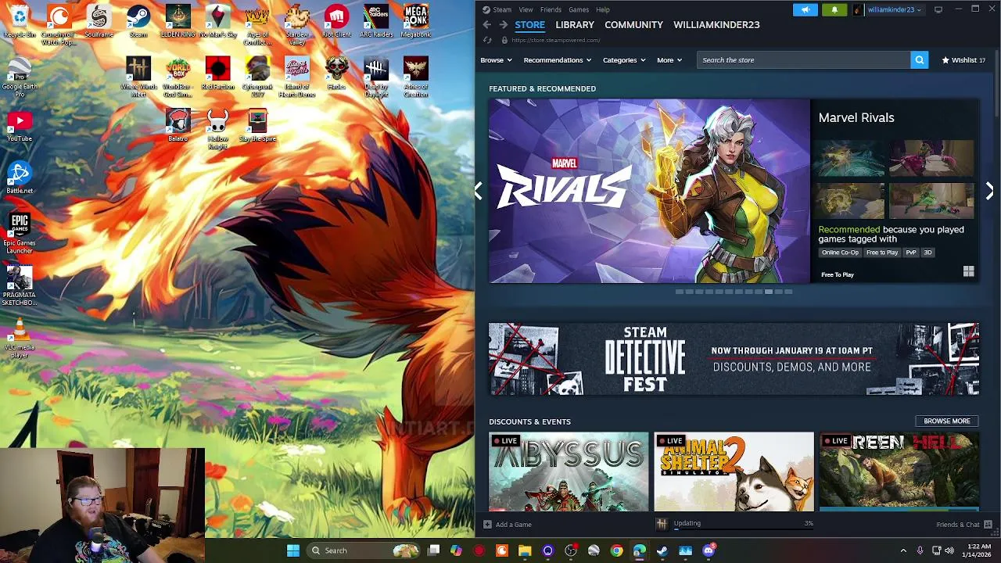Viewport: 1001px width, 563px height.
Task: Click the Search the store field
Action: (803, 60)
